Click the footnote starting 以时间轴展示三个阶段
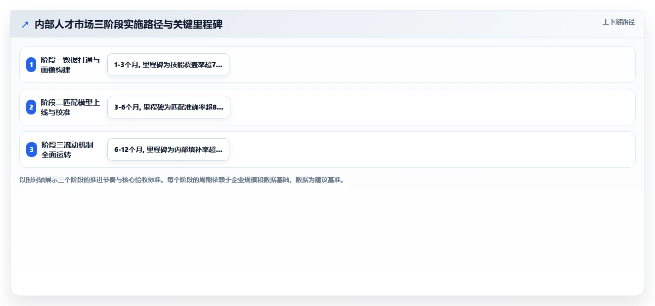The image size is (655, 306). (x=181, y=180)
